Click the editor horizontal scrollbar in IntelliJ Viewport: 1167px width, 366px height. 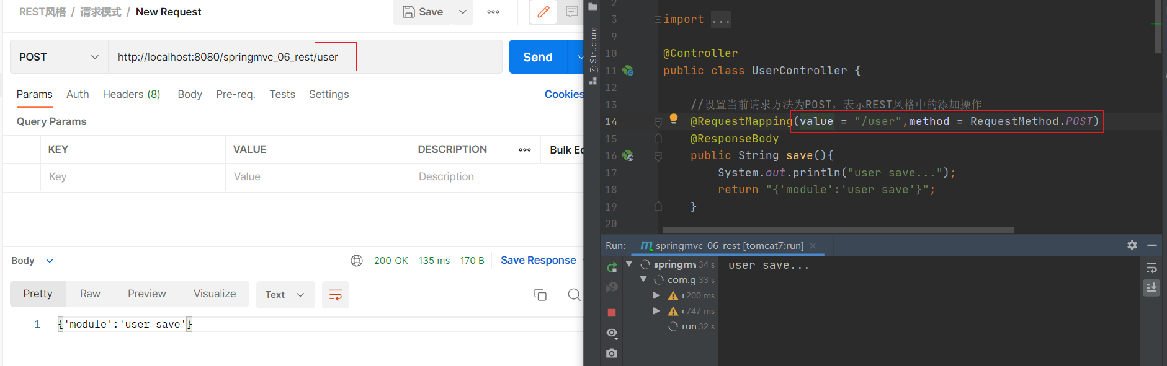(x=838, y=230)
